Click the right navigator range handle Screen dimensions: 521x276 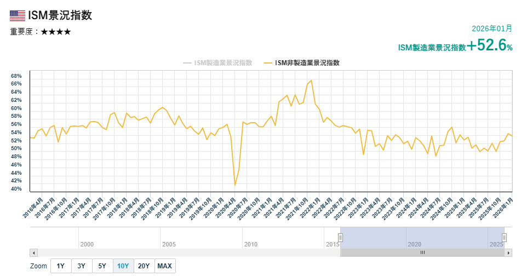[504, 238]
